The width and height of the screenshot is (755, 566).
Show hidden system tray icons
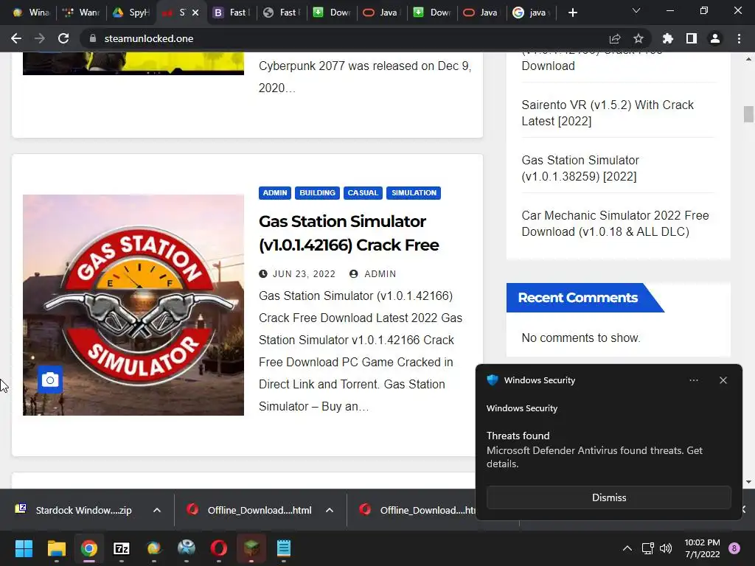click(x=627, y=548)
